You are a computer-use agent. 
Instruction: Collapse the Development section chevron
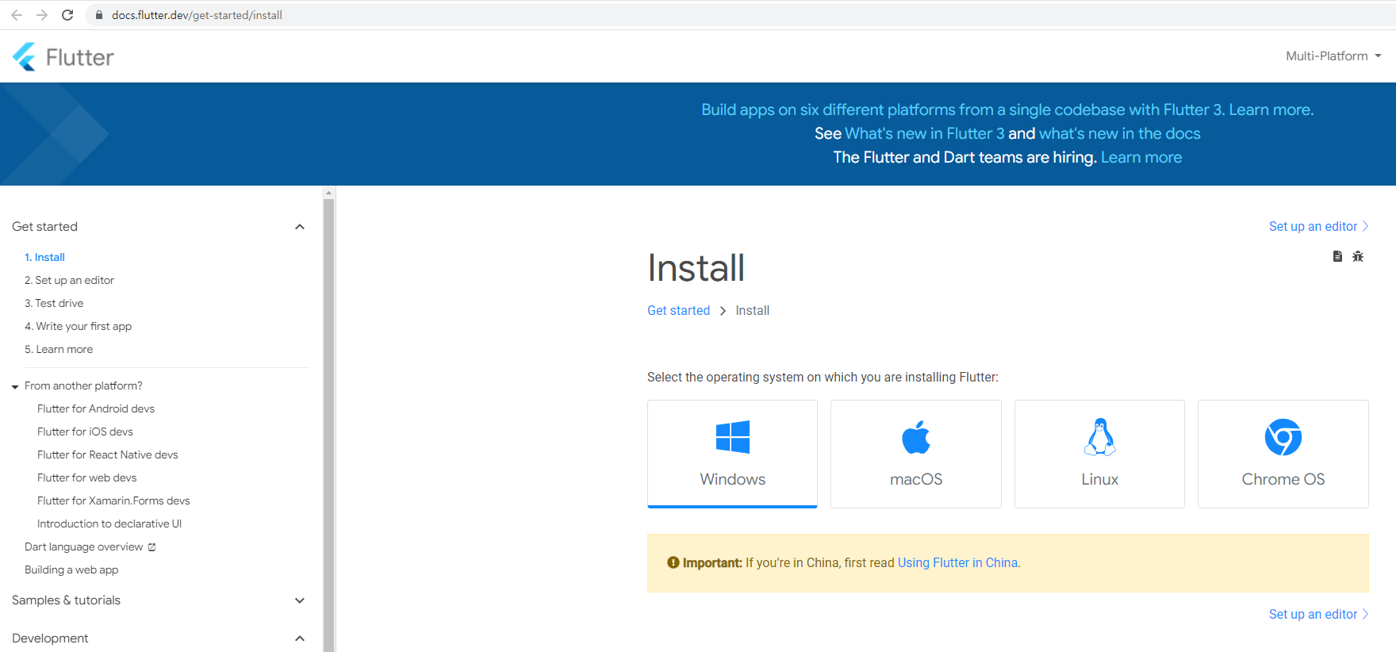click(x=300, y=639)
